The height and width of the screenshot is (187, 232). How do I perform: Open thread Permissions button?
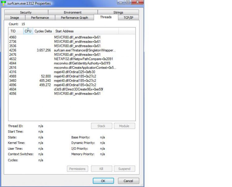click(x=77, y=169)
